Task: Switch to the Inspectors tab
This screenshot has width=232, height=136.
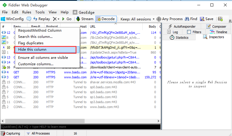Action: [213, 37]
